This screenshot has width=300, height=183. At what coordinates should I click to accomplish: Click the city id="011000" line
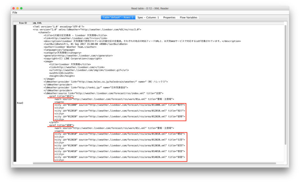pyautogui.click(x=120, y=105)
